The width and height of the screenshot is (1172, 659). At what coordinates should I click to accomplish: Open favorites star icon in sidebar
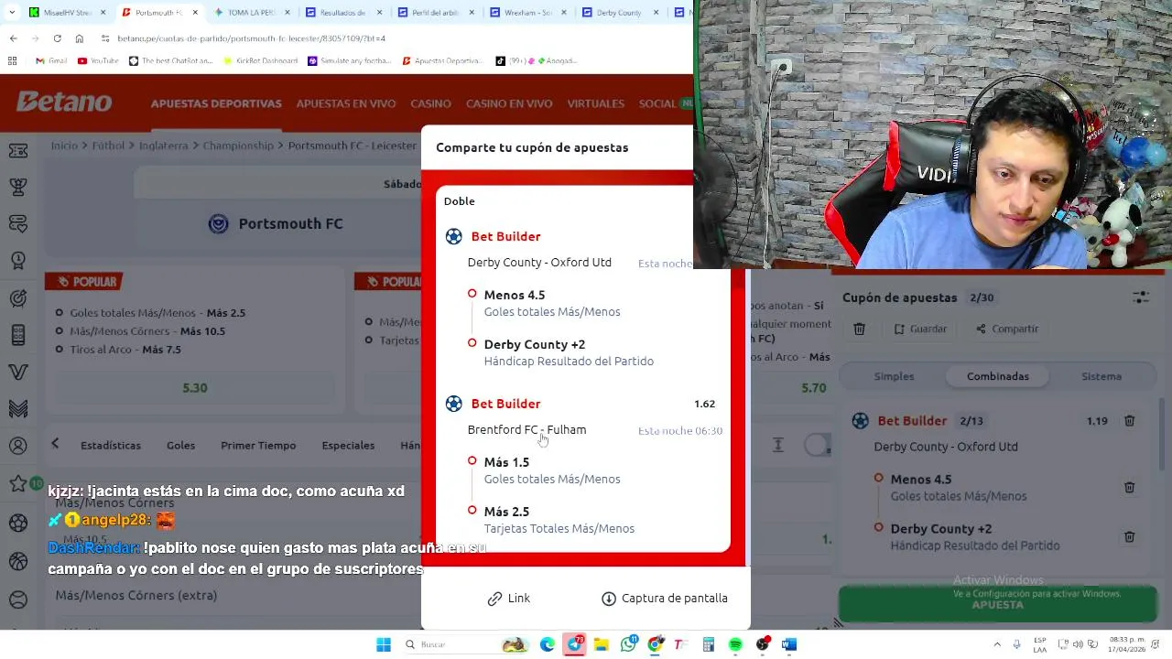[18, 484]
